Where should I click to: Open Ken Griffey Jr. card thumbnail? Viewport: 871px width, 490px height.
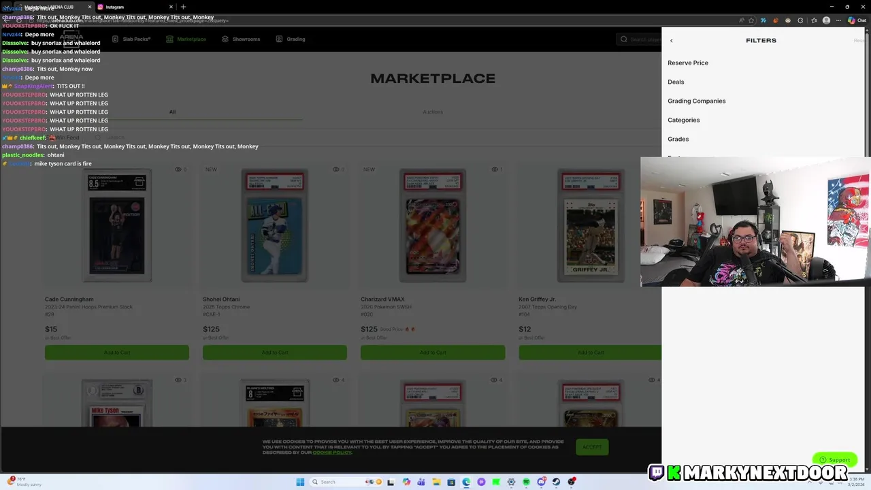coord(591,226)
